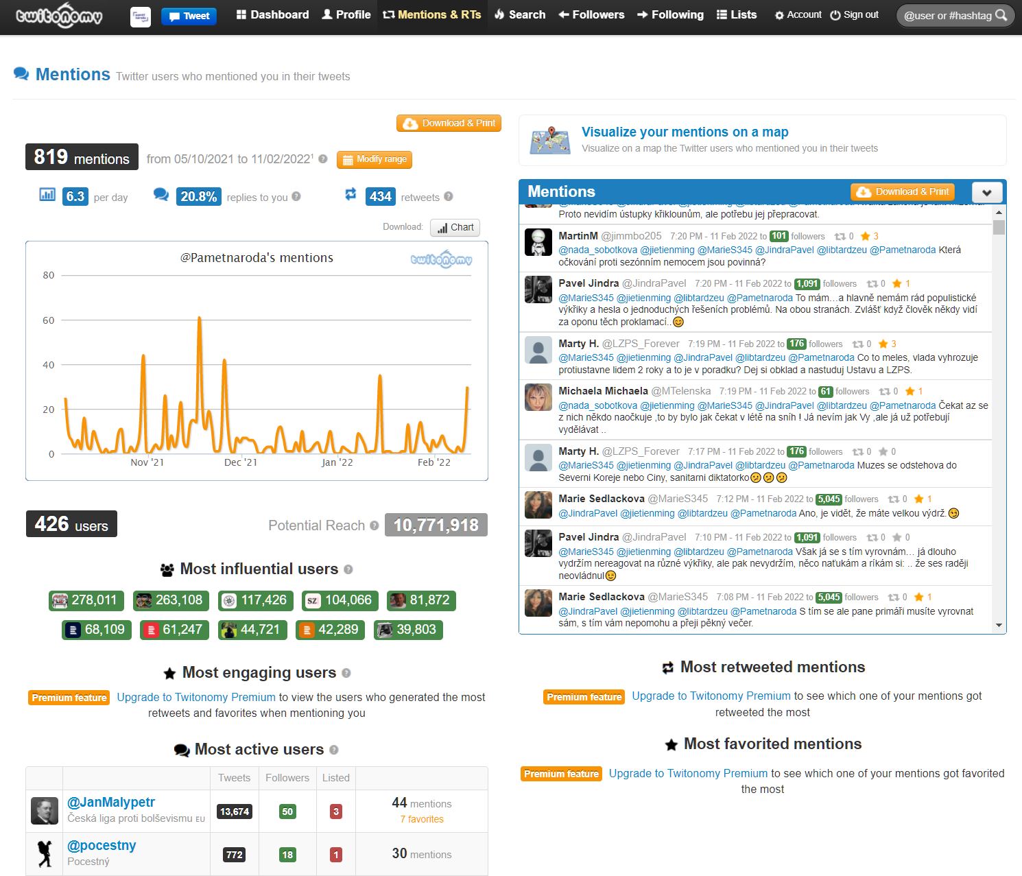Download the Chart image

[455, 228]
